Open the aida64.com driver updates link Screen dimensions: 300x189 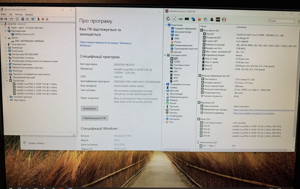pyautogui.click(x=254, y=113)
